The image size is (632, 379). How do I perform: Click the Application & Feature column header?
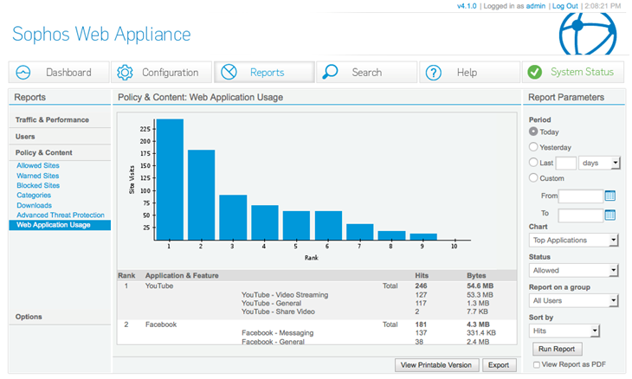point(182,275)
